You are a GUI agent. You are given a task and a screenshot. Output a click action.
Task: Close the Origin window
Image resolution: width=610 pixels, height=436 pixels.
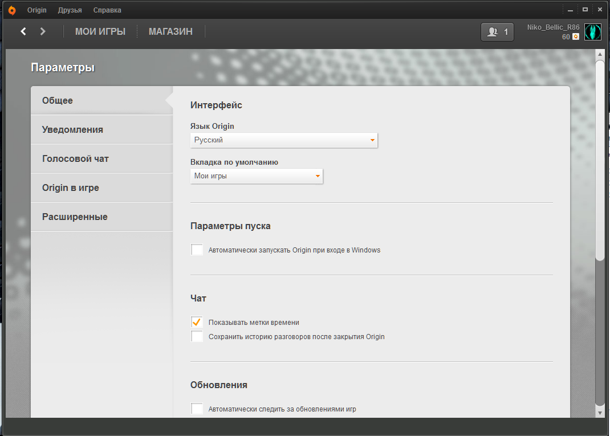coord(600,10)
